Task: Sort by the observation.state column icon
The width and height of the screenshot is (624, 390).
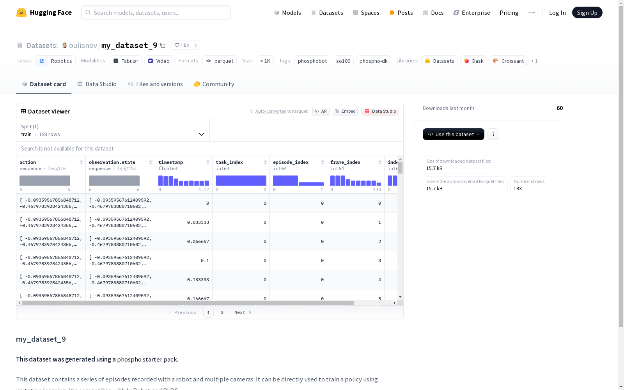Action: pyautogui.click(x=151, y=162)
